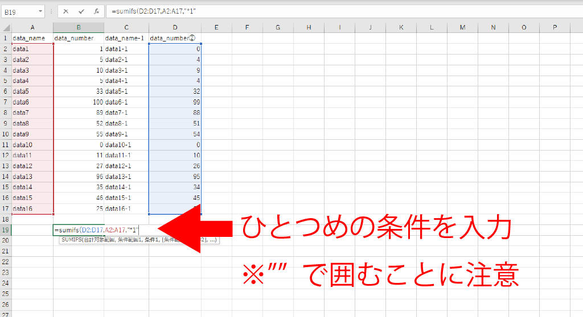Open Insert Function via the fx icon
583x317 pixels.
click(96, 11)
